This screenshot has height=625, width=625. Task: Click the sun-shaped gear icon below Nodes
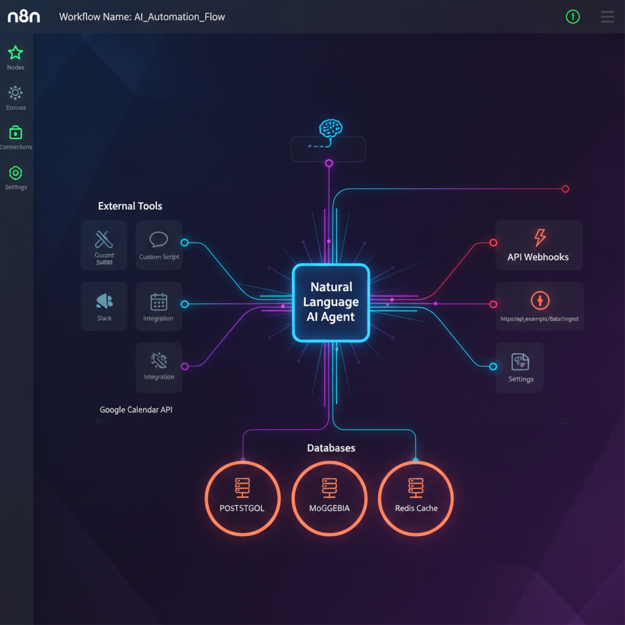tap(15, 93)
